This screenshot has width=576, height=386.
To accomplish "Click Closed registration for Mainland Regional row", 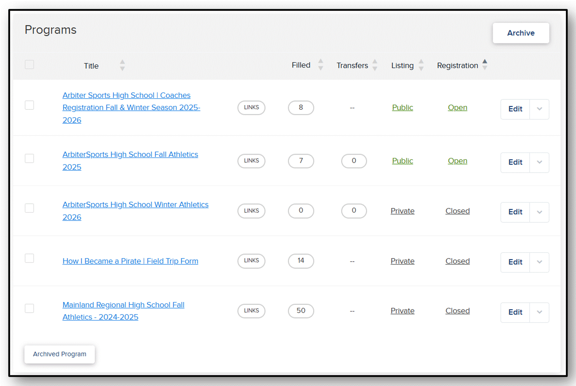I will (x=457, y=311).
